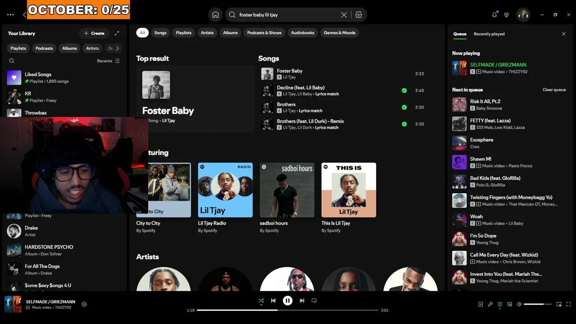This screenshot has width=576, height=324.
Task: Open the Friend Activity icon
Action: pyautogui.click(x=507, y=15)
